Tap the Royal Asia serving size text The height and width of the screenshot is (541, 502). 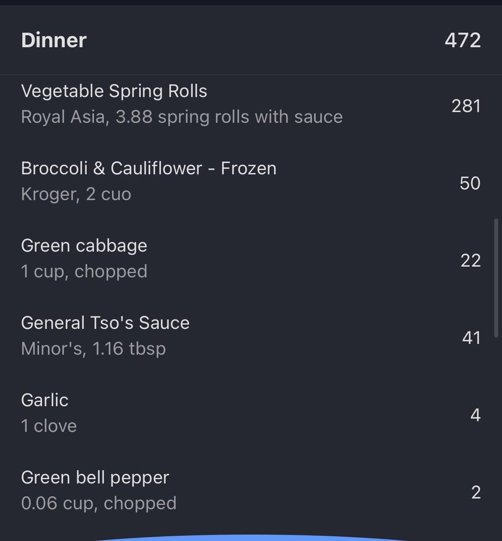[x=182, y=117]
